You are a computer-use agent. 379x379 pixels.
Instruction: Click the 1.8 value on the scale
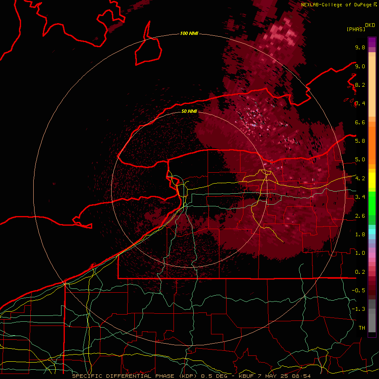[360, 235]
